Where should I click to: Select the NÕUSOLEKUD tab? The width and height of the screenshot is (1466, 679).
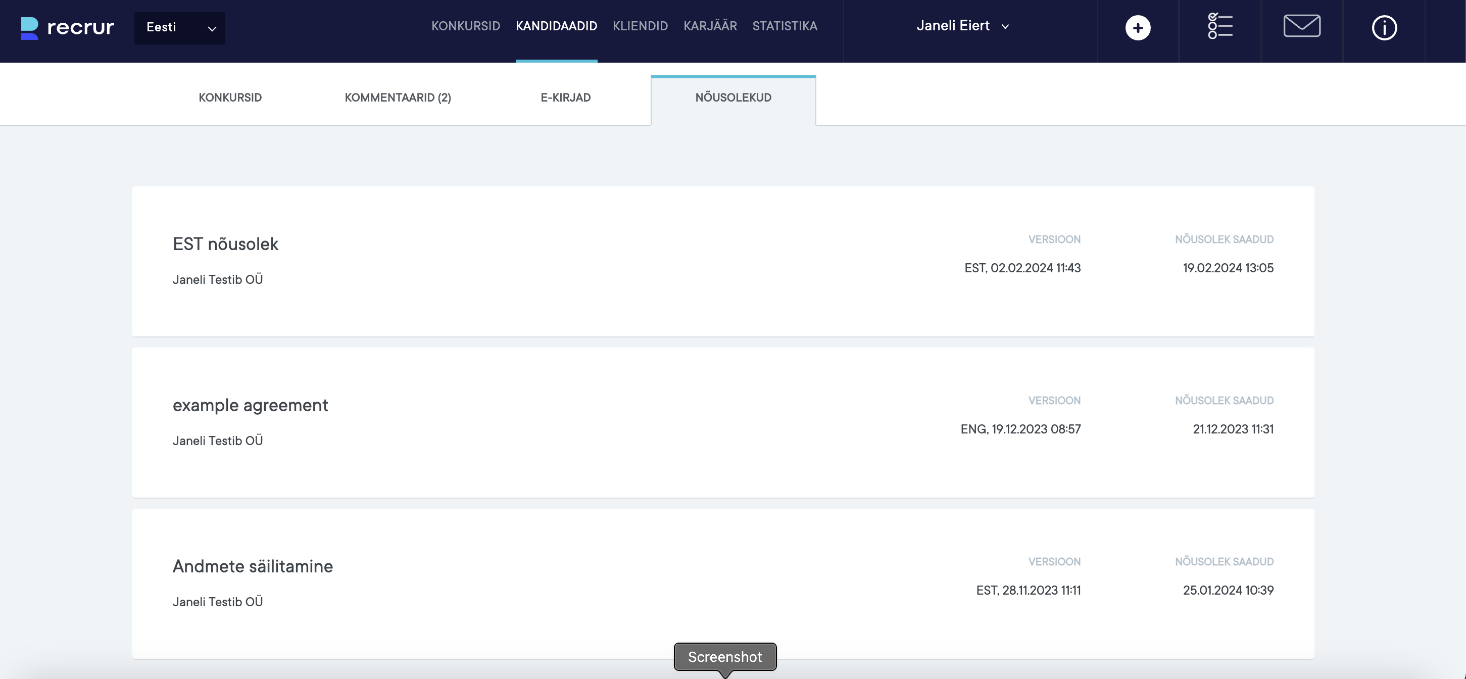[733, 98]
